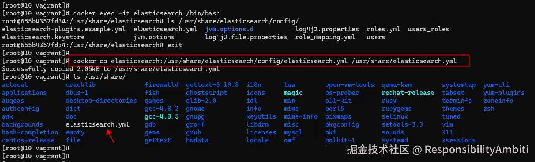Select the 'keyutils' directory entry

coord(261,116)
